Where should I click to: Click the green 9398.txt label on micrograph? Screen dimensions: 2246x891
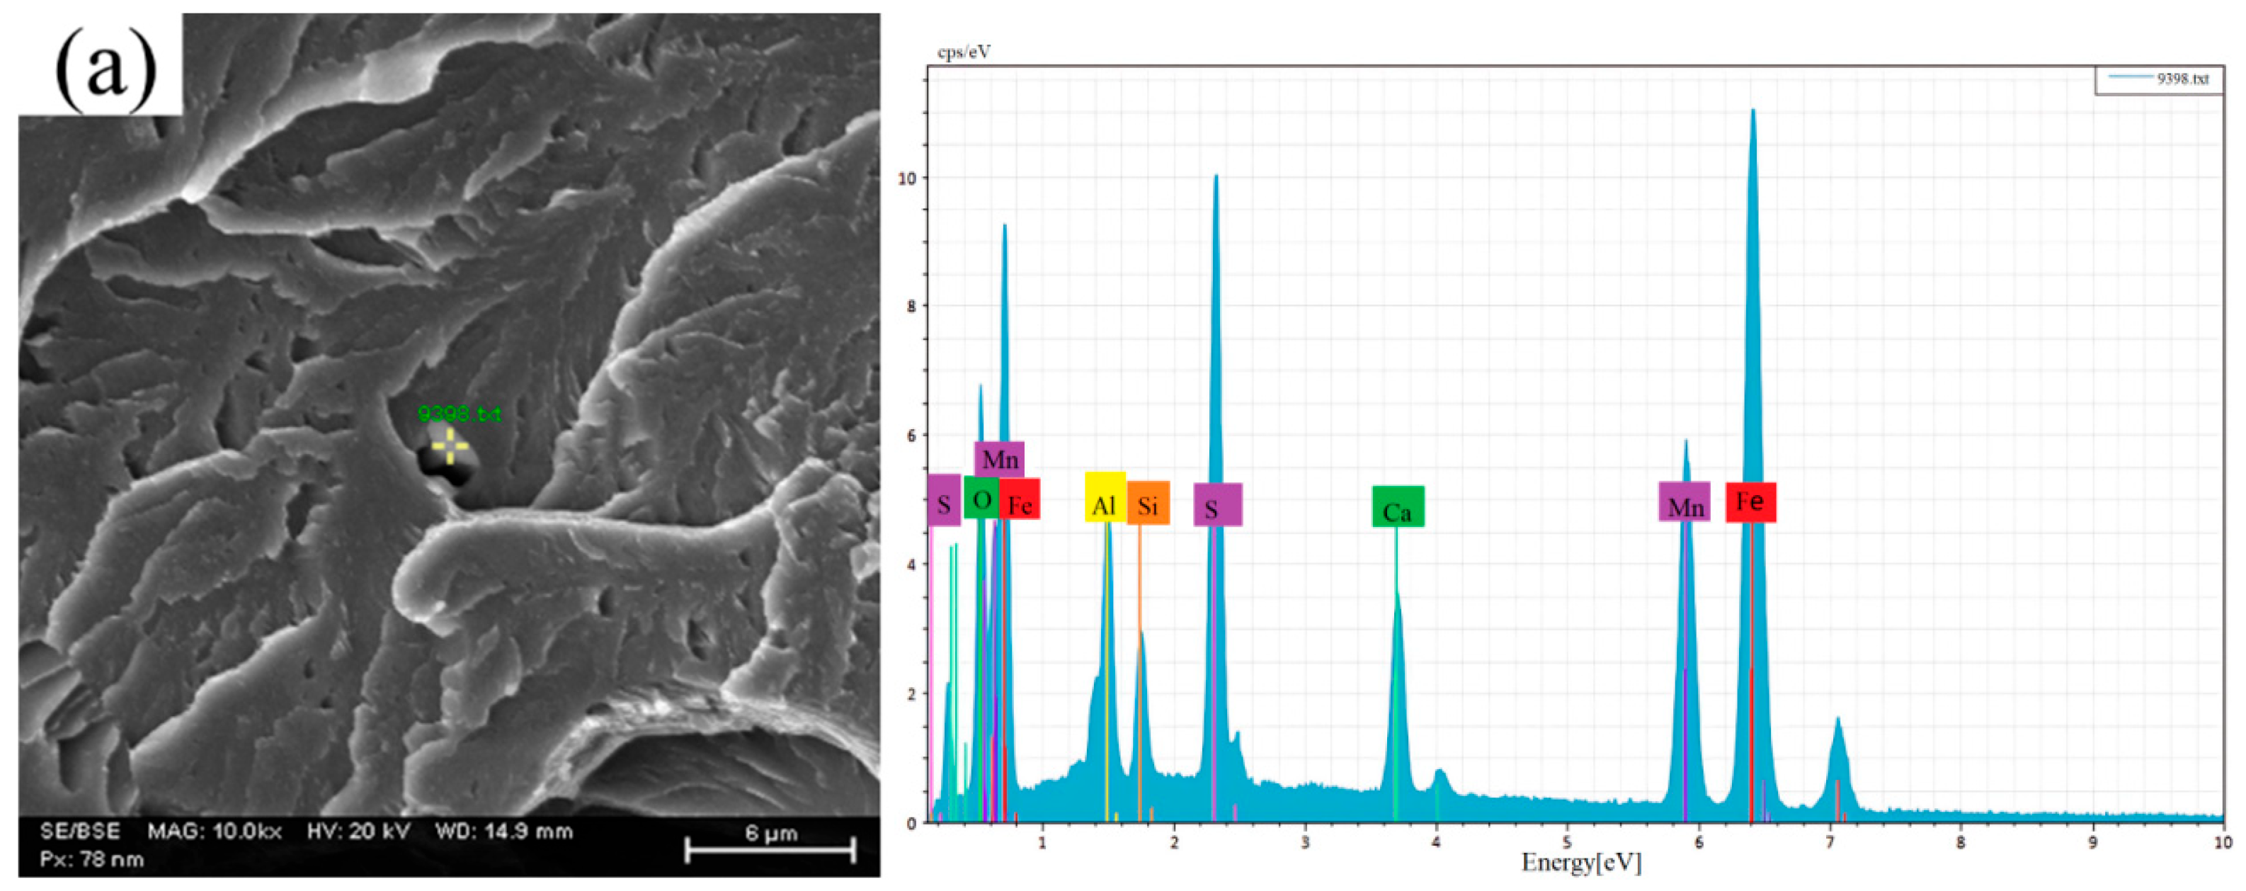(460, 413)
